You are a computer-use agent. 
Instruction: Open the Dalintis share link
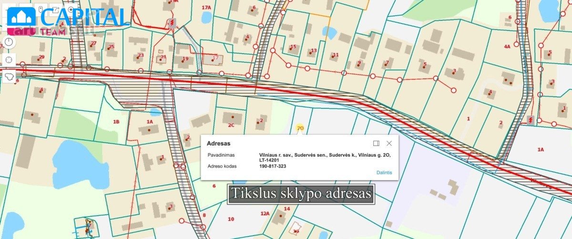(384, 172)
